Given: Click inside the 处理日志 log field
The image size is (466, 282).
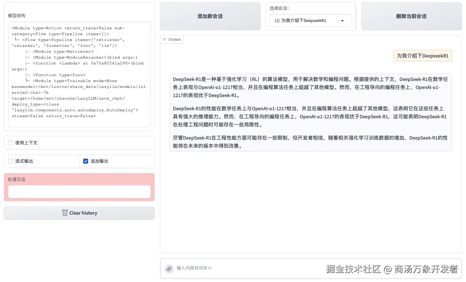Looking at the screenshot, I should pos(79,191).
